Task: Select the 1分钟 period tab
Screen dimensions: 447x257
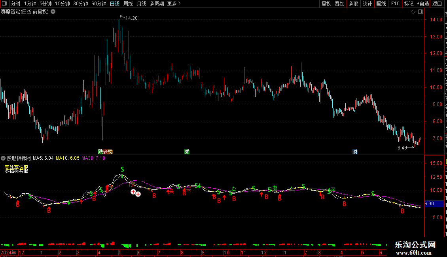Action: [x=30, y=4]
